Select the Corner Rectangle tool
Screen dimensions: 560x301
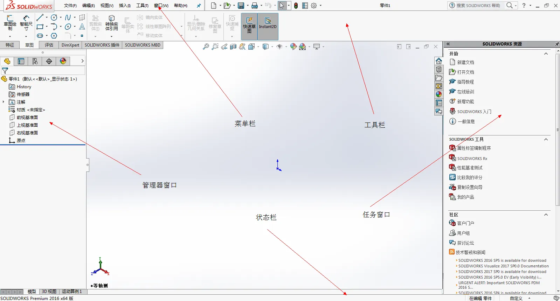tap(40, 27)
